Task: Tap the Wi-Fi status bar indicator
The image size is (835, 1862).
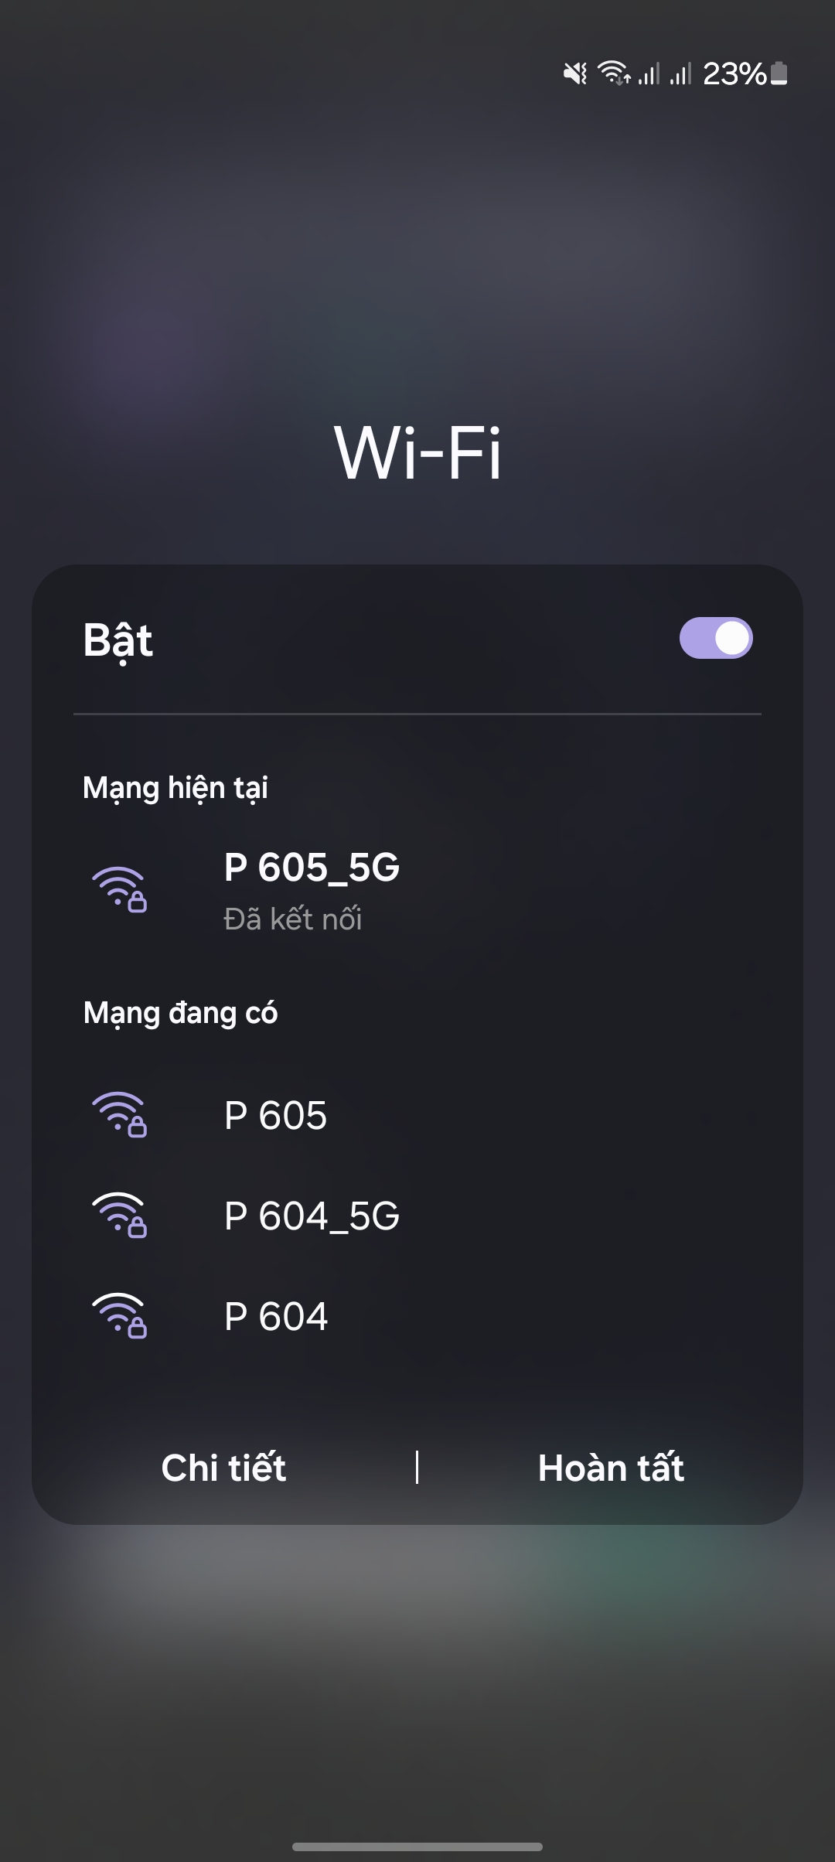Action: (615, 73)
